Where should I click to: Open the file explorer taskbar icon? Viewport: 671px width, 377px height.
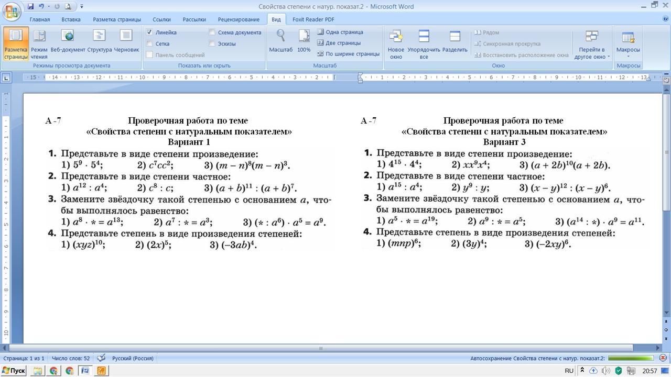tap(38, 371)
